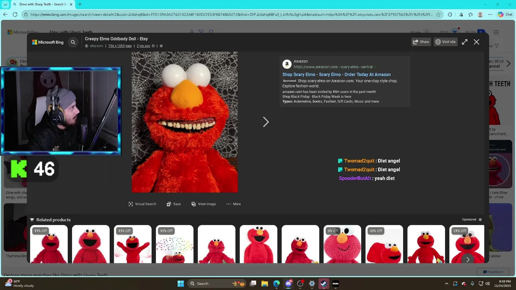The width and height of the screenshot is (516, 290).
Task: Open the related product marked 8% Off
Action: [x=342, y=244]
